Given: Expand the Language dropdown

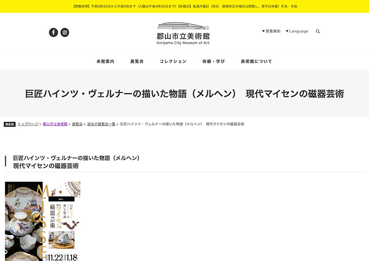Looking at the screenshot, I should click(x=297, y=31).
